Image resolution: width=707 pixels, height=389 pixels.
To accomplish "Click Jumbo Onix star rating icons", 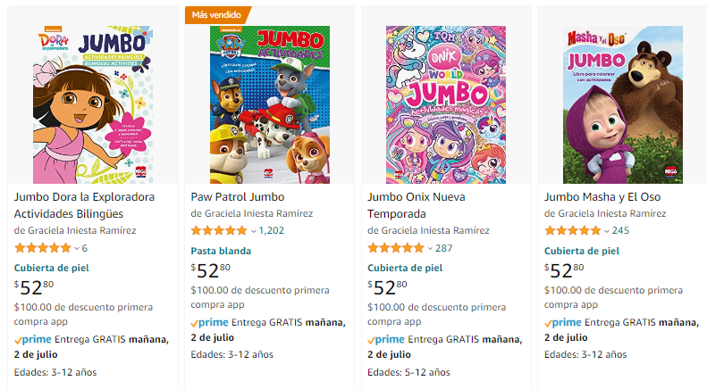I will tap(396, 248).
